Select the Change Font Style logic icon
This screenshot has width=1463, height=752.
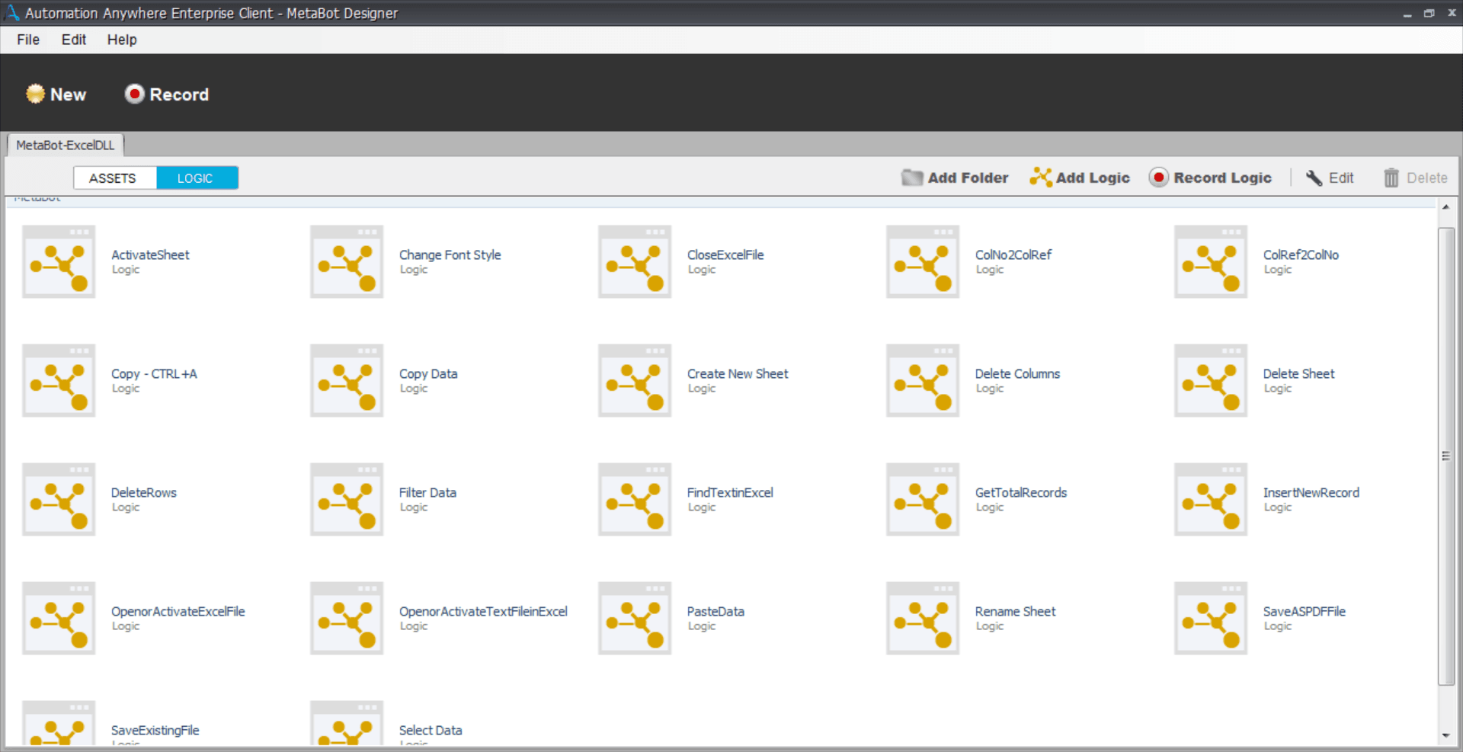(347, 261)
